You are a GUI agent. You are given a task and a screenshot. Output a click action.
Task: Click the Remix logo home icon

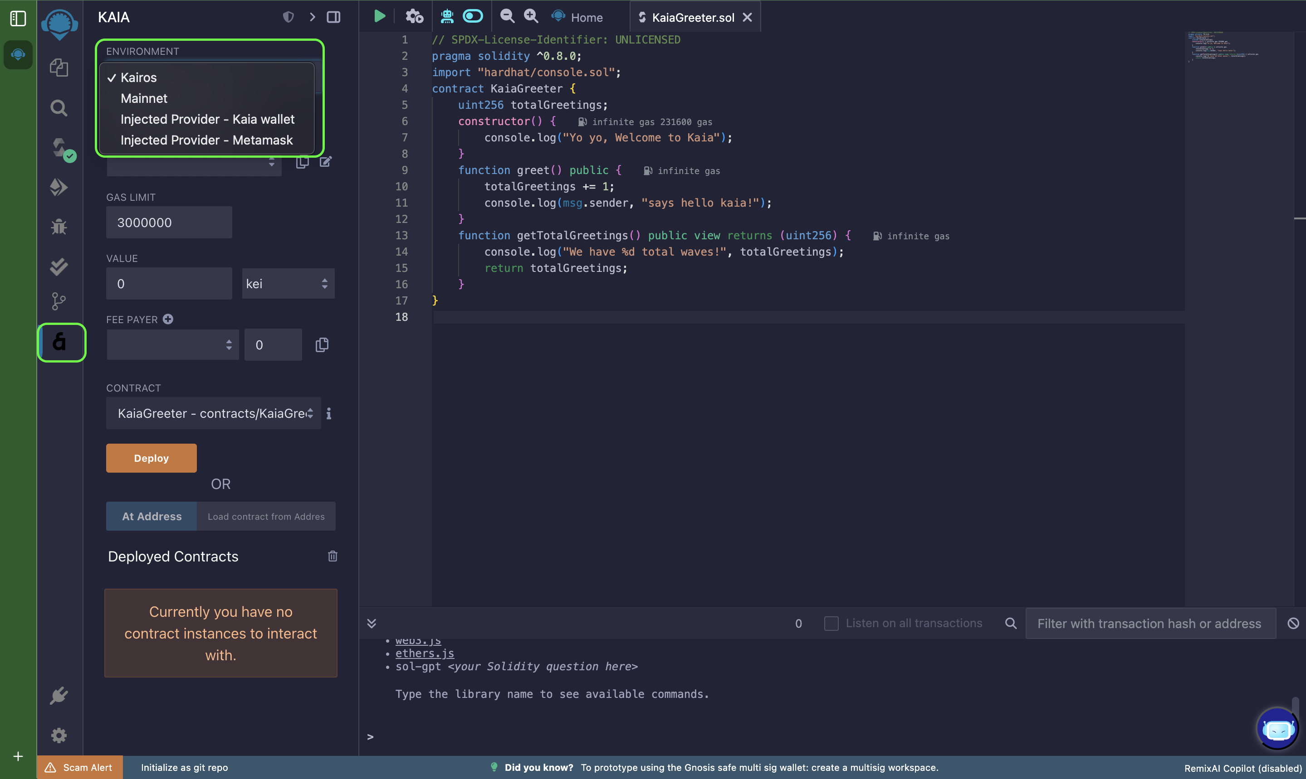[x=59, y=24]
